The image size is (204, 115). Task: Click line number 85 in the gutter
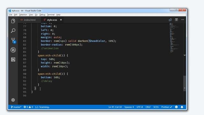point(25,56)
